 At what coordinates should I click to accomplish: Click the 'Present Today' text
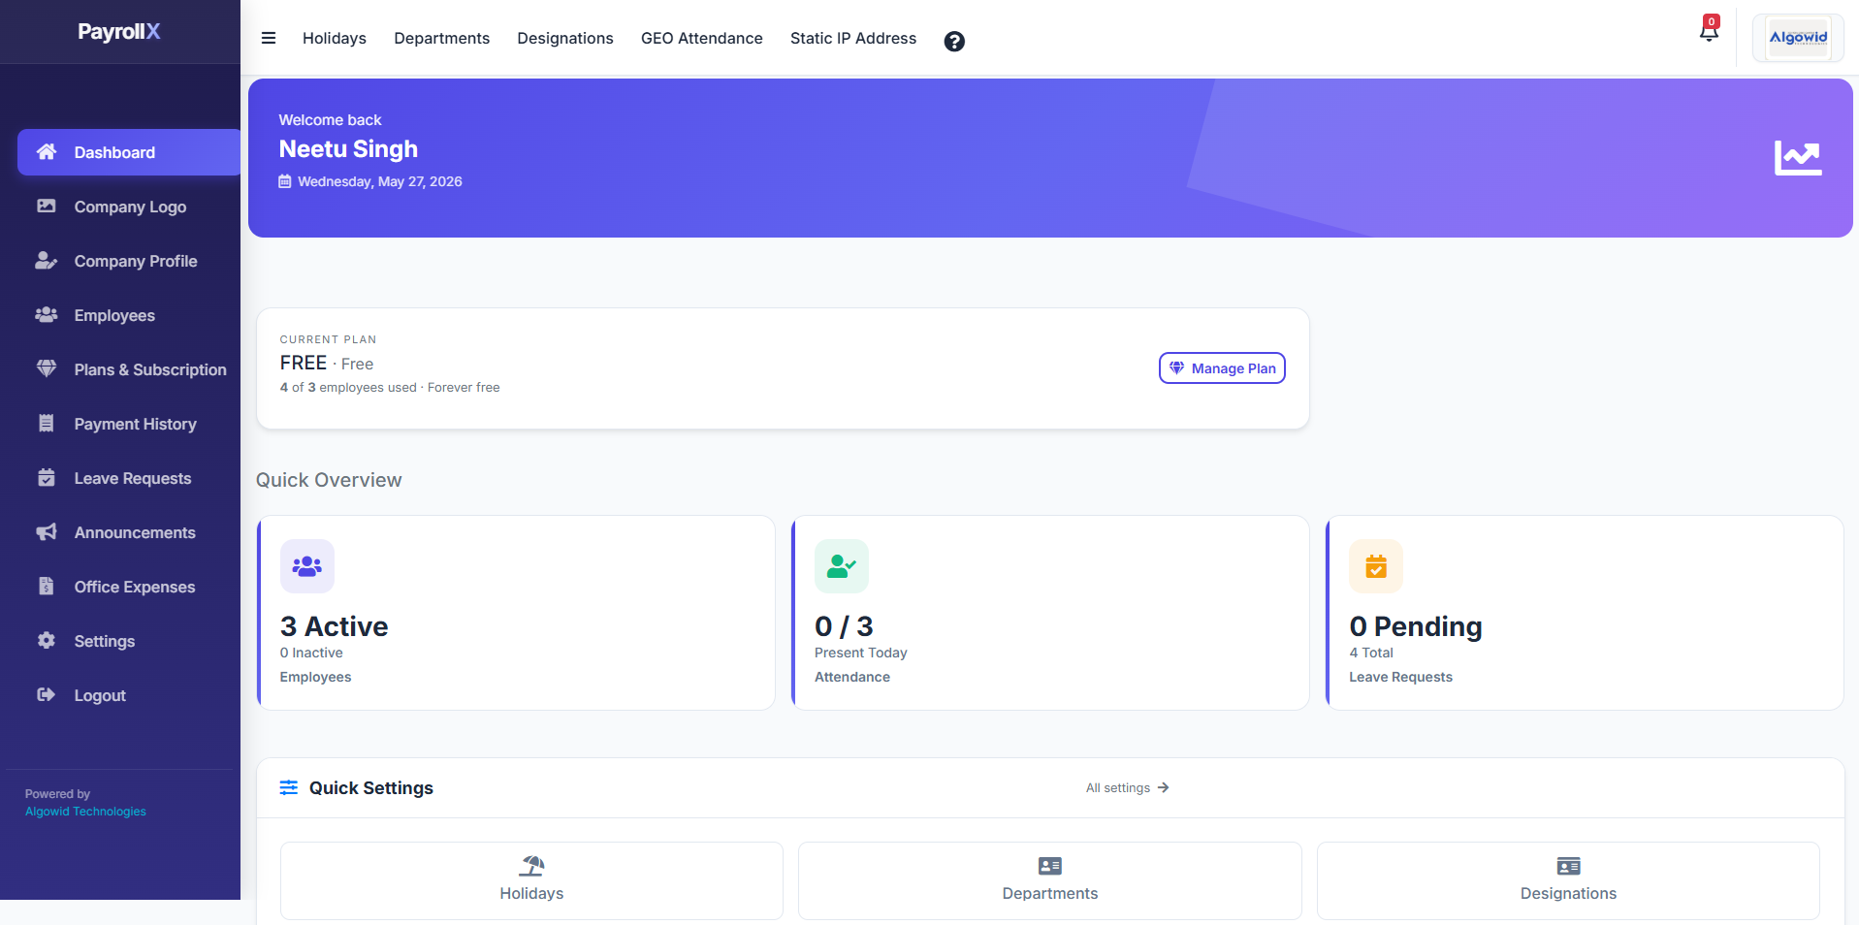pos(861,653)
